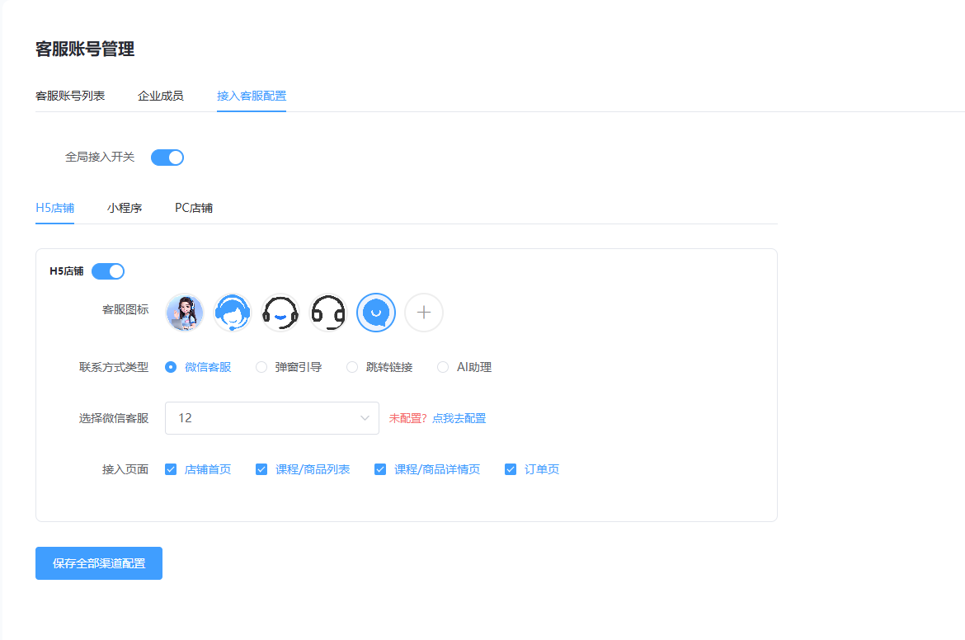Click the 客服图标 field label
This screenshot has width=965, height=640.
125,309
